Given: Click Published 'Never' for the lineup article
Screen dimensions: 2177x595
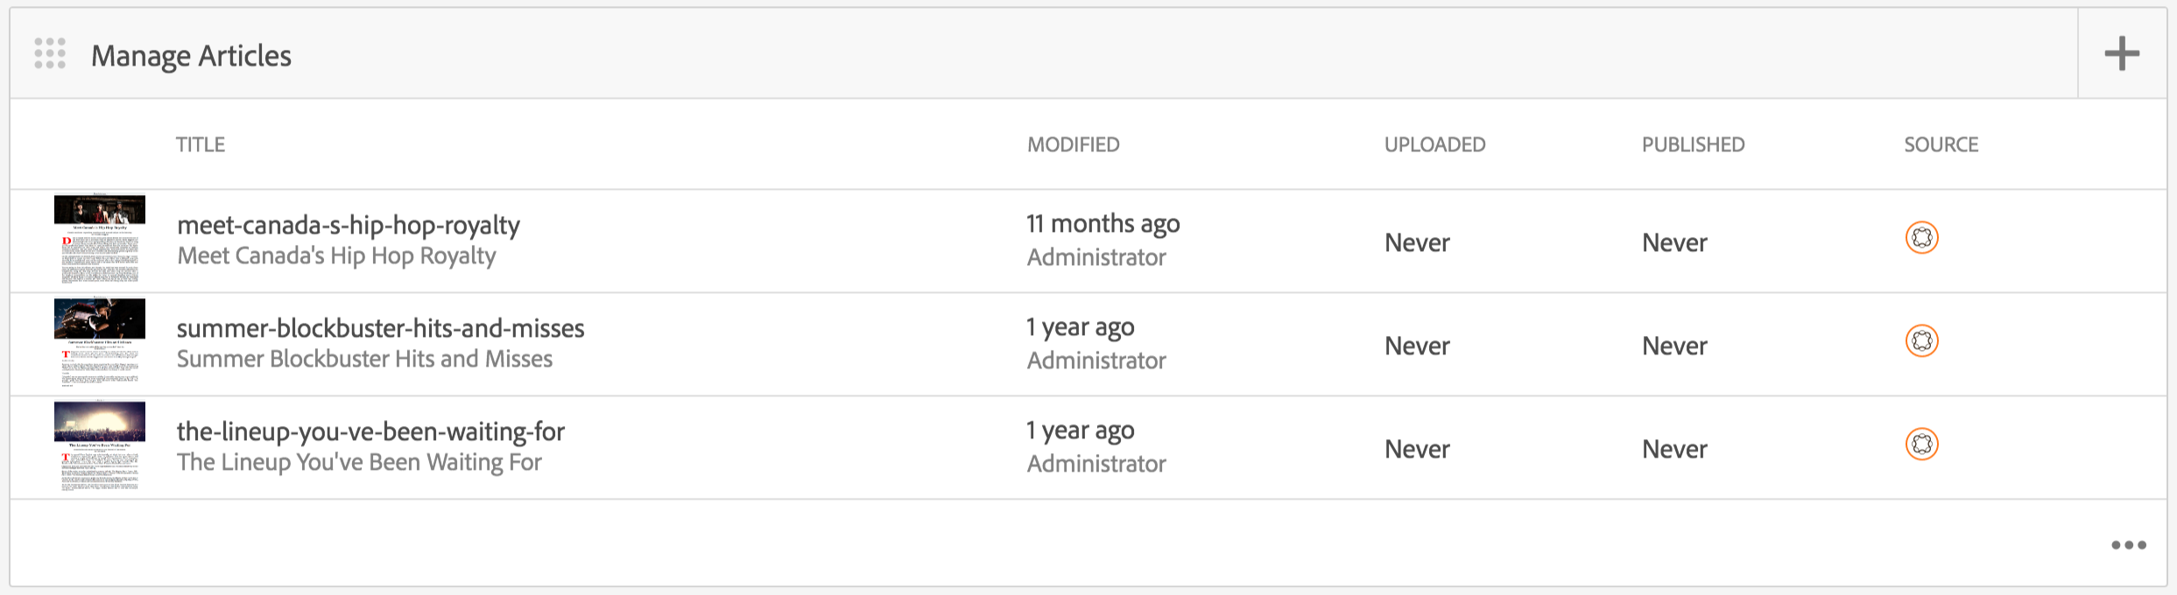Looking at the screenshot, I should point(1674,450).
